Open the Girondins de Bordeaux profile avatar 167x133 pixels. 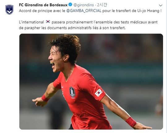pyautogui.click(x=9, y=10)
